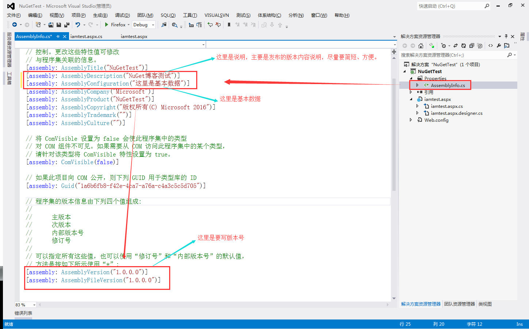Viewport: 529px width, 329px height.
Task: Toggle pin on the AssemblyInfo.cs tab
Action: click(x=58, y=37)
